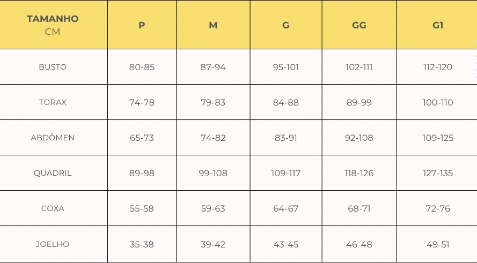Click the 72-76 coxa cell
This screenshot has height=263, width=477.
437,208
